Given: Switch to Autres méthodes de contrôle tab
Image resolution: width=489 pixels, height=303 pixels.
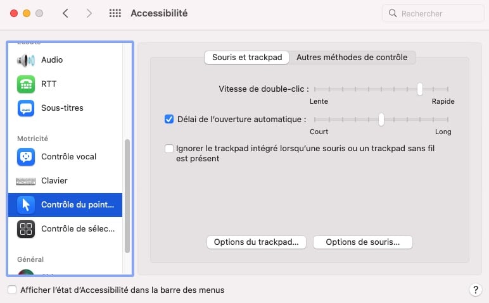Looking at the screenshot, I should pyautogui.click(x=352, y=58).
